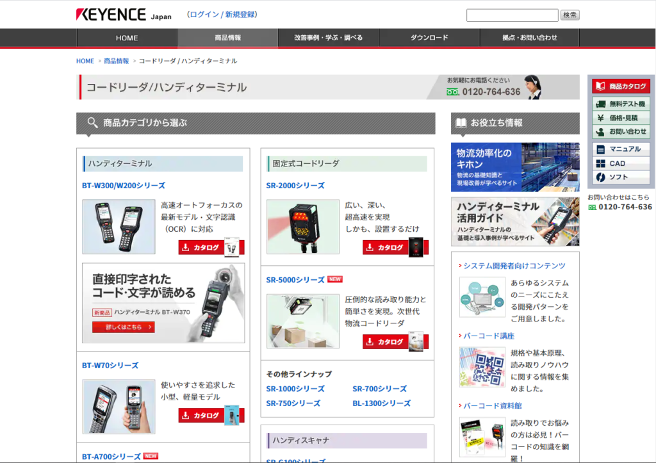Image resolution: width=656 pixels, height=463 pixels.
Task: Open the BT-W300/W200シリーズ link
Action: (124, 185)
